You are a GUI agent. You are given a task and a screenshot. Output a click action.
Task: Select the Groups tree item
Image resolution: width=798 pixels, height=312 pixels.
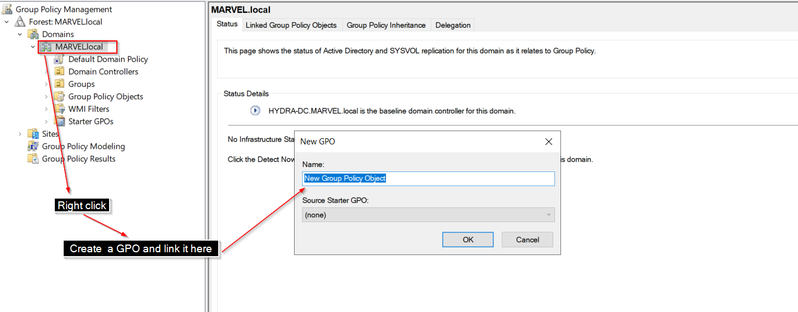[x=81, y=84]
